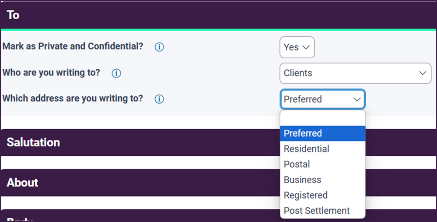This screenshot has height=222, width=437.
Task: Choose Business from the address options
Action: pyautogui.click(x=323, y=180)
